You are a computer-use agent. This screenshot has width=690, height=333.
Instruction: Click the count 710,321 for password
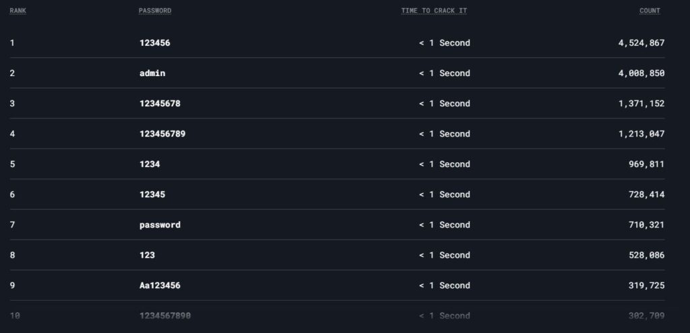click(646, 225)
